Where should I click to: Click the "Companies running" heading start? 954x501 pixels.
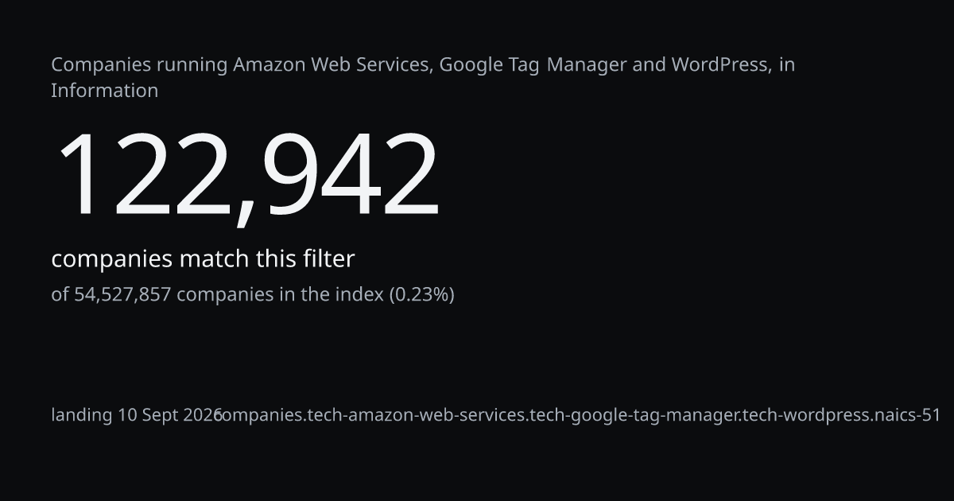[x=139, y=65]
